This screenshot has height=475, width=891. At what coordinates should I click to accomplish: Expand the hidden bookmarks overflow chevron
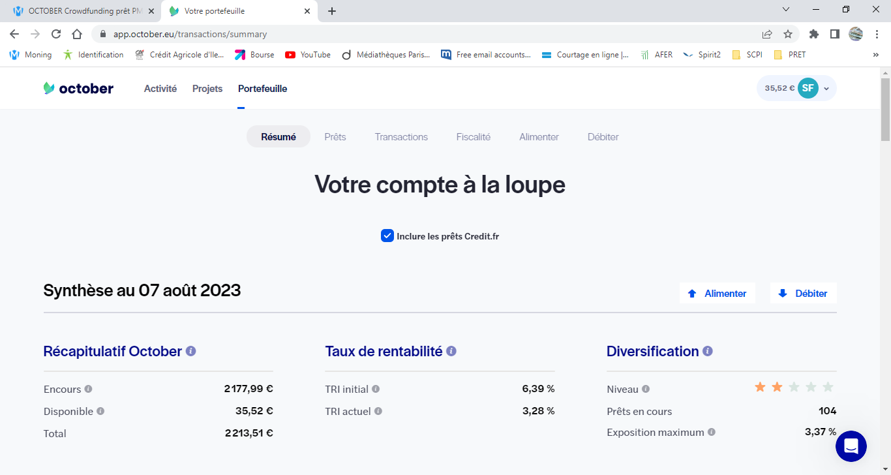point(875,55)
